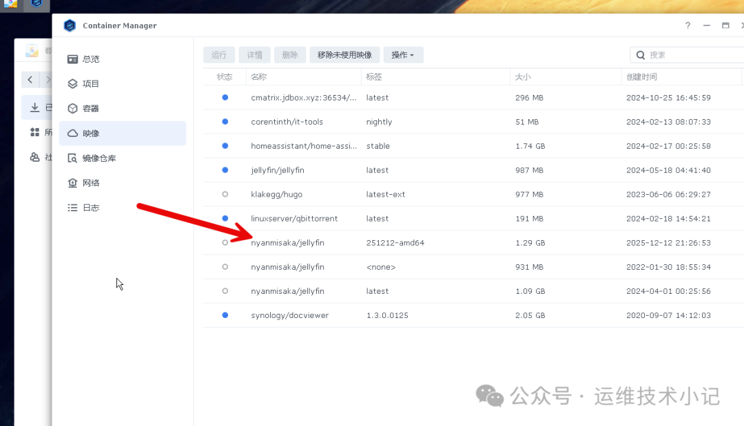744x426 pixels.
Task: Expand the 操作 action dropdown
Action: tap(403, 55)
